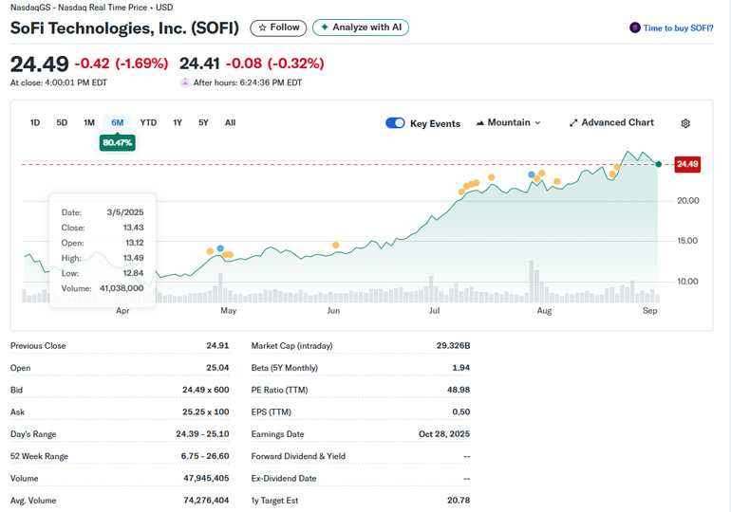Click the sparkle icon in Analyze with AI

[325, 27]
